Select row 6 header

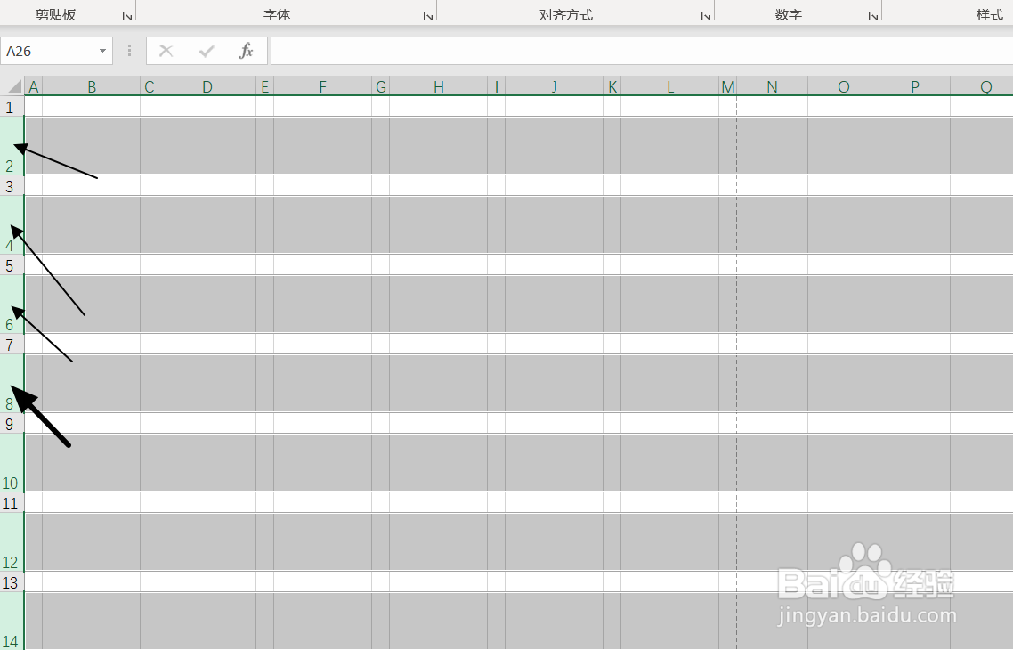12,305
